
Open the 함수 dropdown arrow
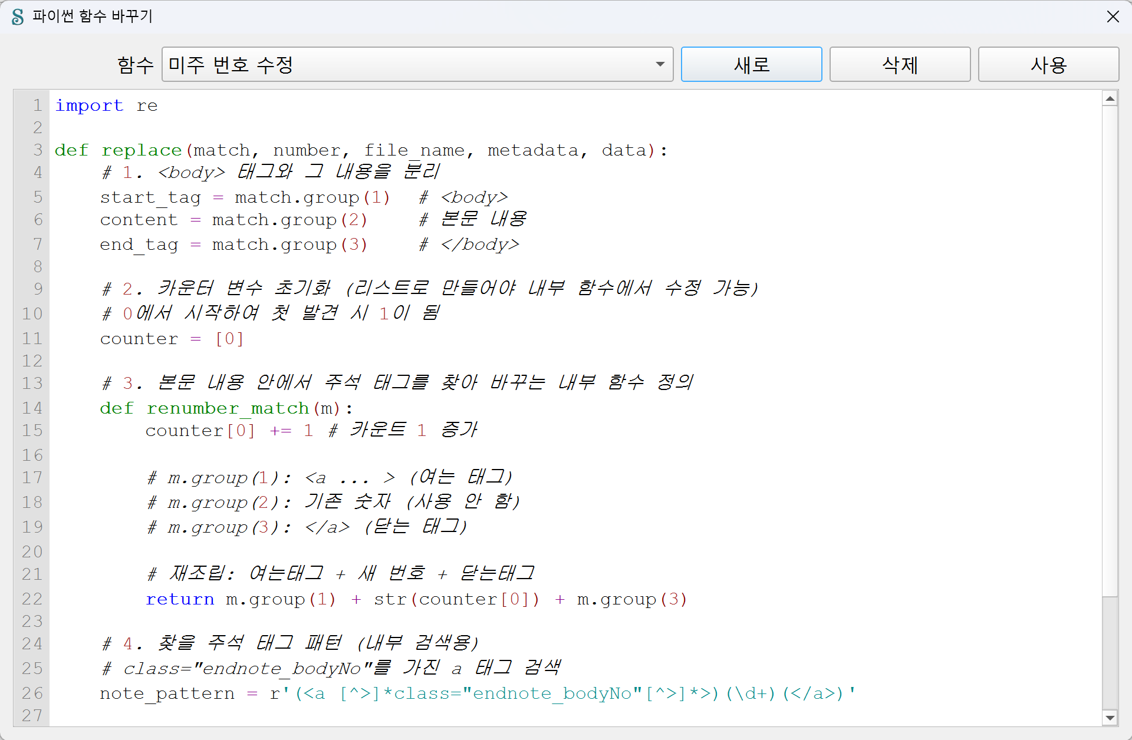[660, 64]
